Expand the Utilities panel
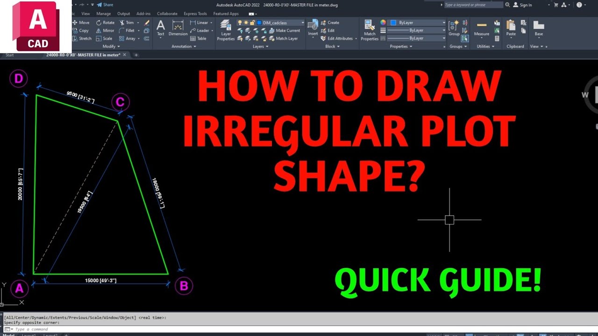The height and width of the screenshot is (336, 598). (485, 46)
